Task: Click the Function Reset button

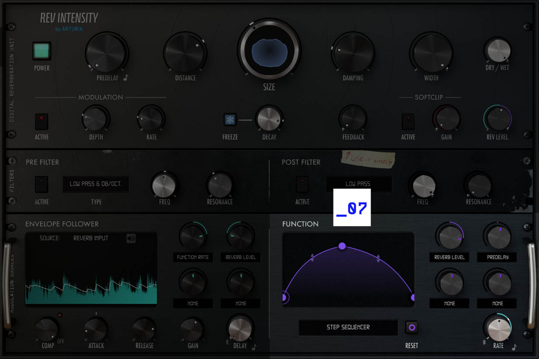Action: [411, 327]
